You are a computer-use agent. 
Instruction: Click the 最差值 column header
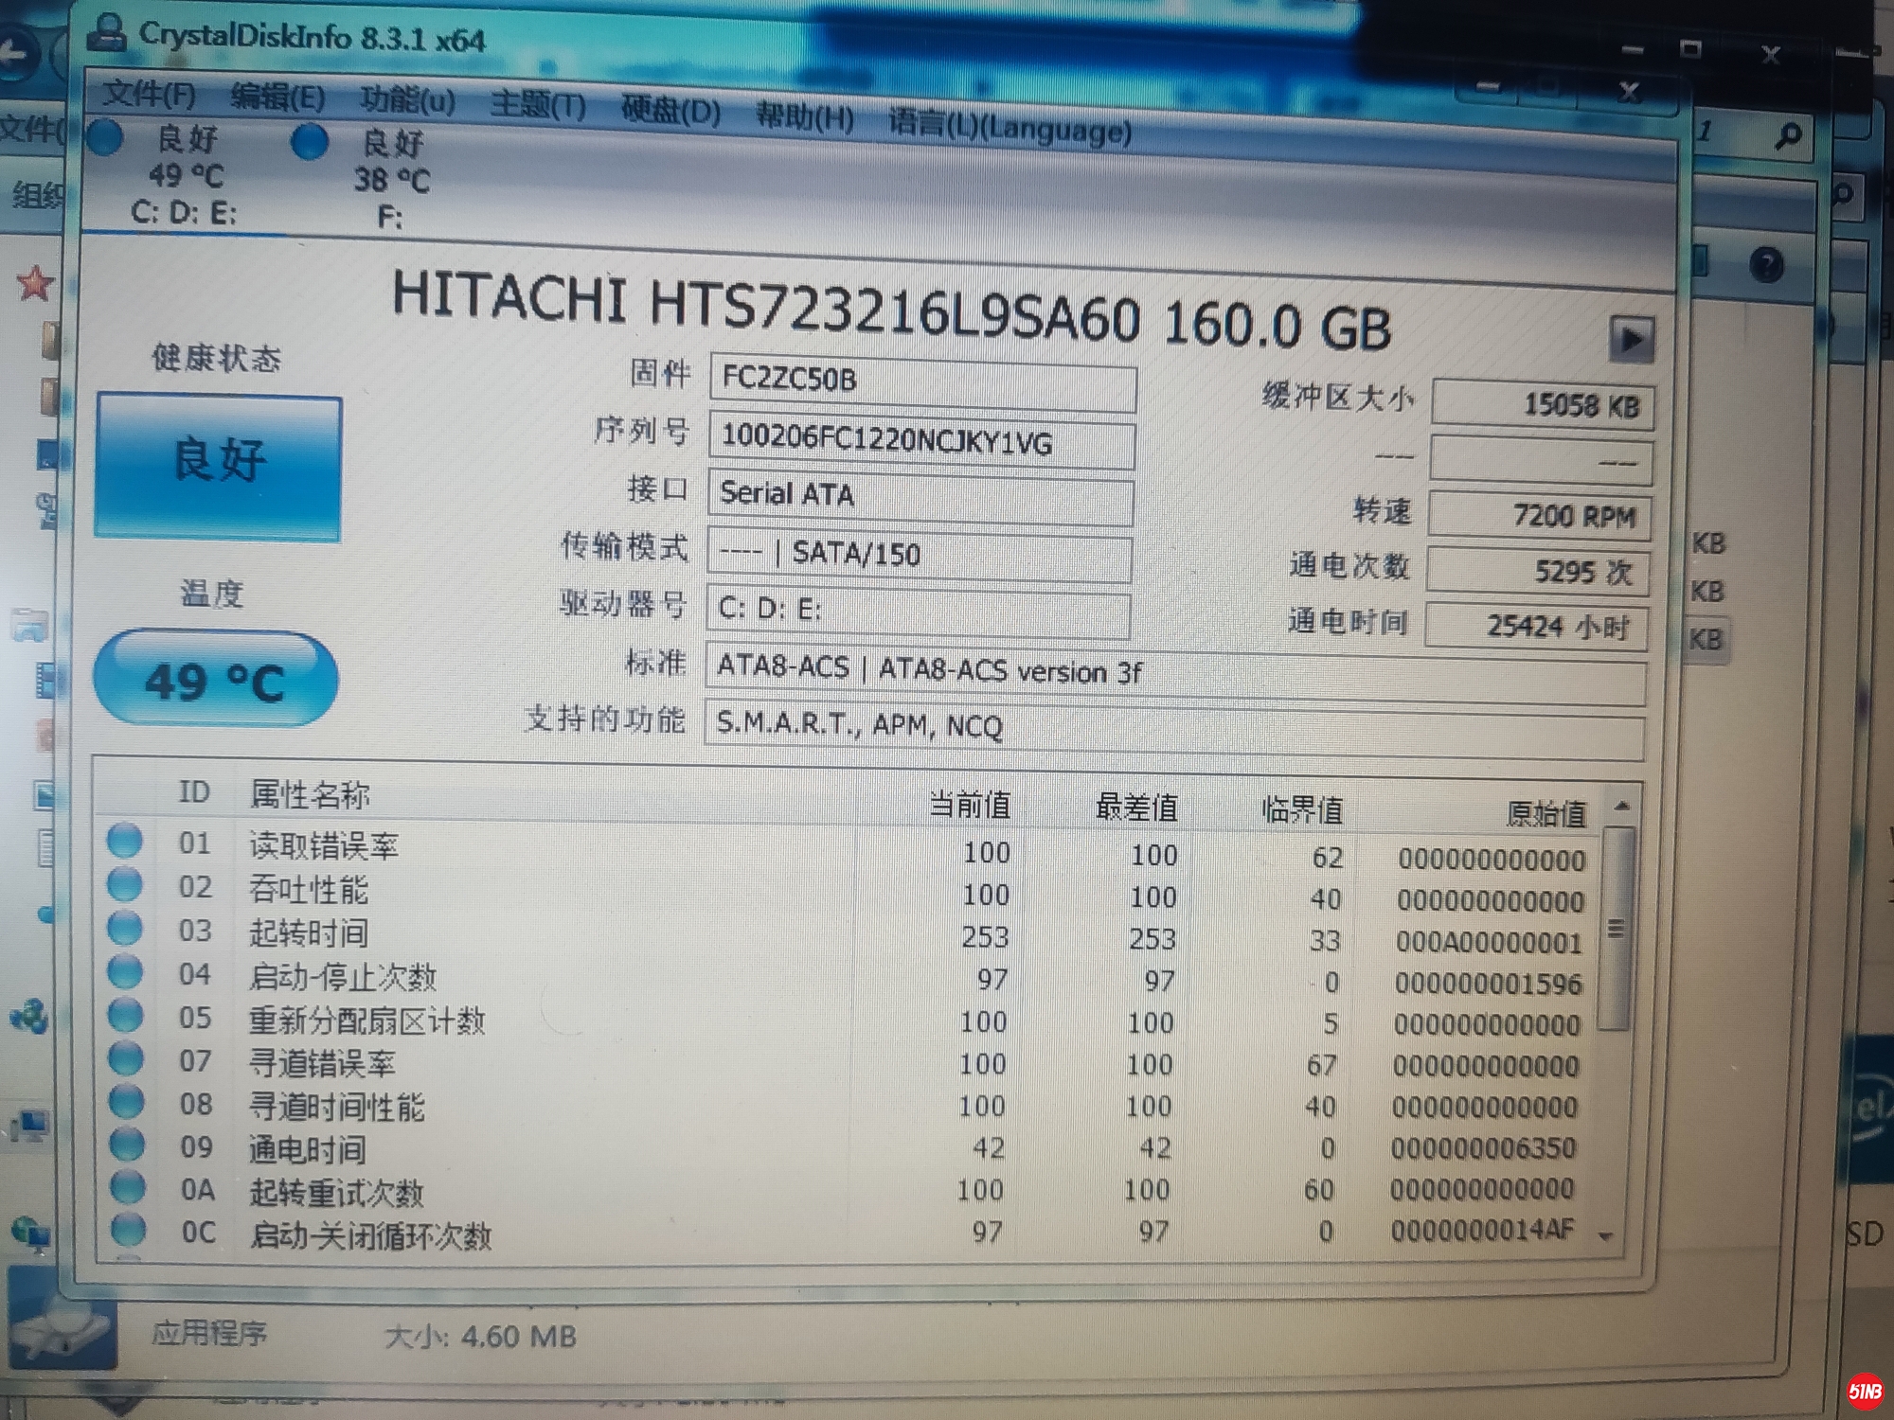pos(1136,808)
